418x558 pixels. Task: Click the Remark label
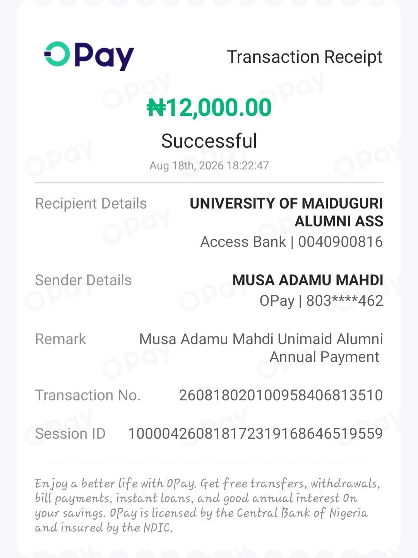60,339
